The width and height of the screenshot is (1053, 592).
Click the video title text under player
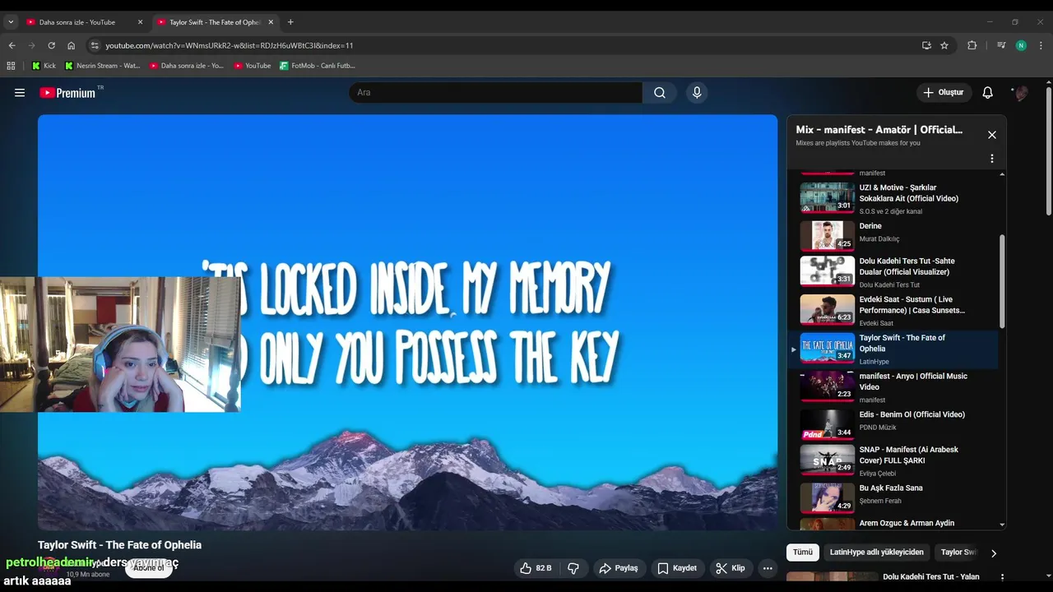point(119,544)
